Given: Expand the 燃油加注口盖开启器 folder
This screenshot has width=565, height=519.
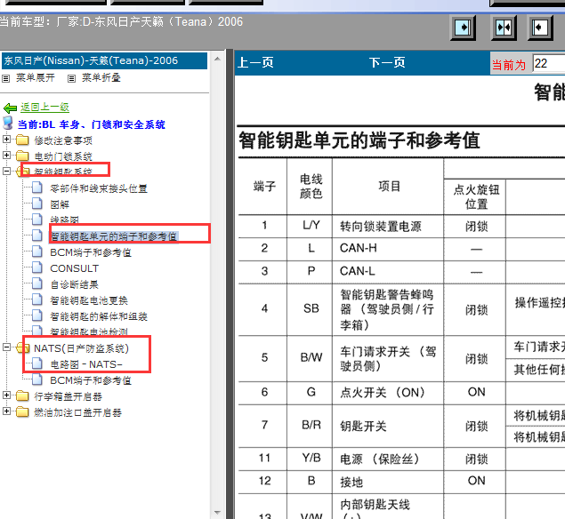Looking at the screenshot, I should pyautogui.click(x=6, y=411).
